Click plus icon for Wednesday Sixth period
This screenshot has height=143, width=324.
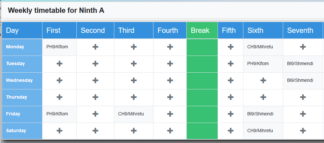(263, 80)
